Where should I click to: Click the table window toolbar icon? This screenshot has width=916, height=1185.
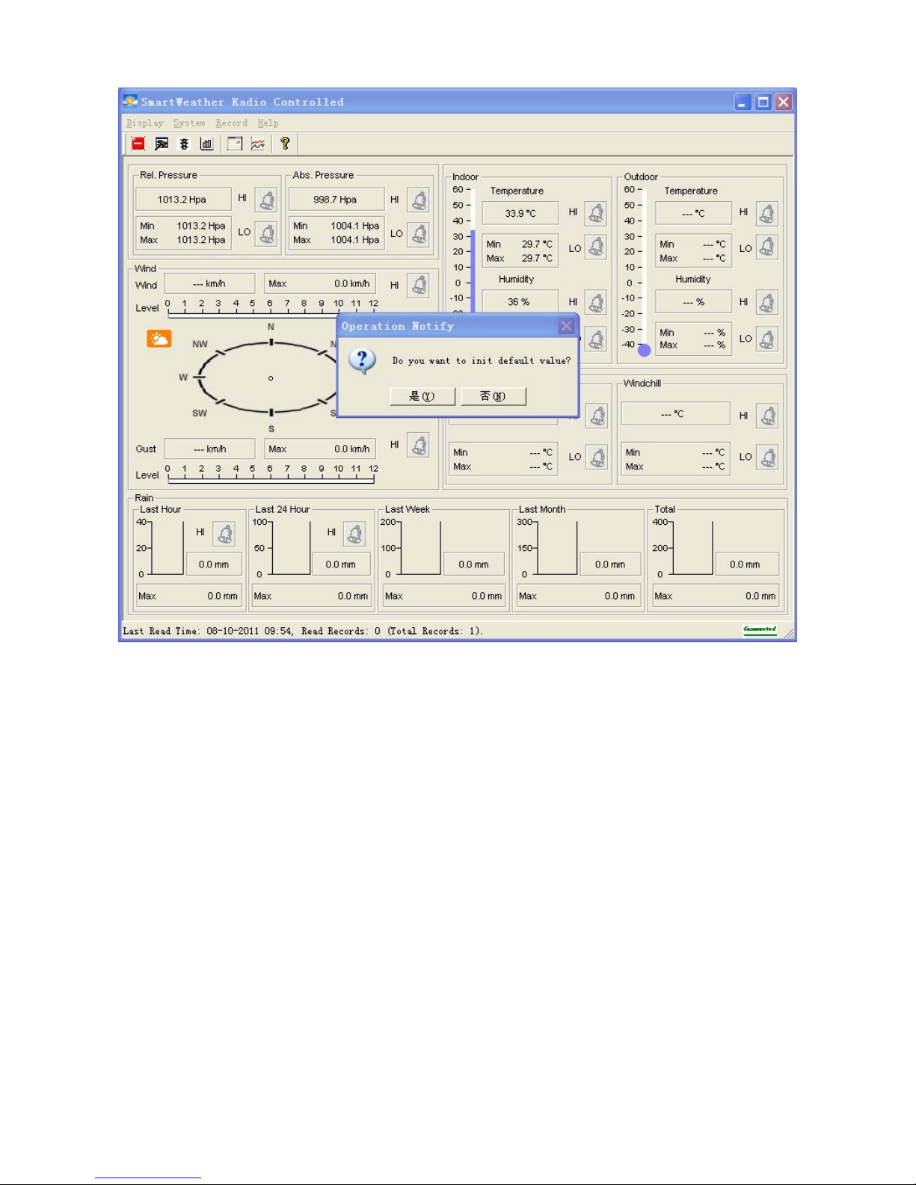click(x=235, y=144)
